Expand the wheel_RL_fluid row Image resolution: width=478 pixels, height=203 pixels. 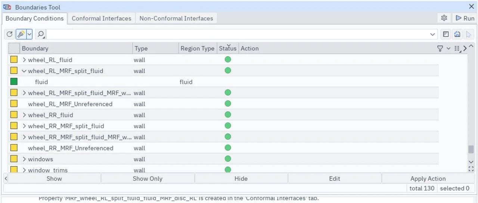[x=24, y=60]
